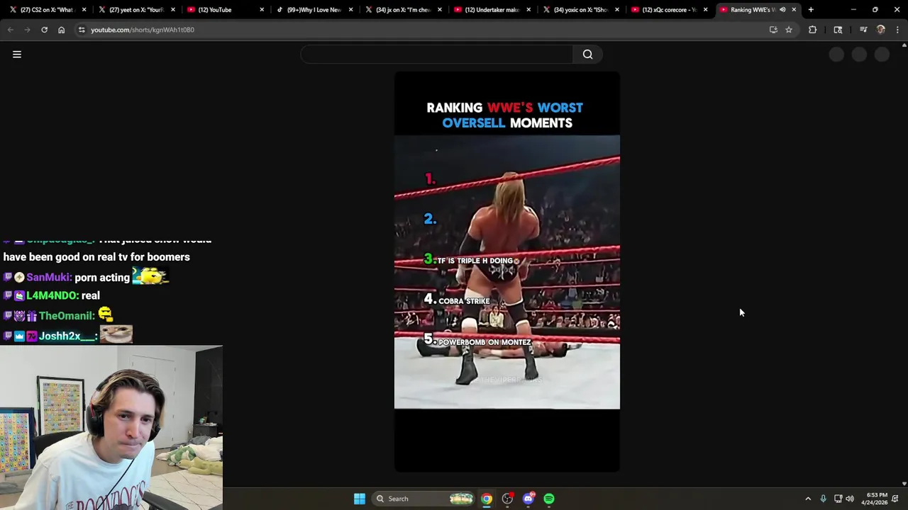The height and width of the screenshot is (510, 908).
Task: Show hidden system tray icons chevron
Action: point(808,499)
